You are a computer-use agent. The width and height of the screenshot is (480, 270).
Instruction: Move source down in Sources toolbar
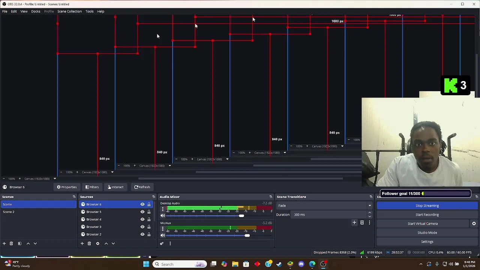click(x=113, y=243)
